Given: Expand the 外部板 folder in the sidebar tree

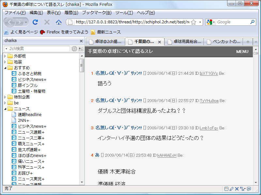Looking at the screenshot, I should click(4, 56).
